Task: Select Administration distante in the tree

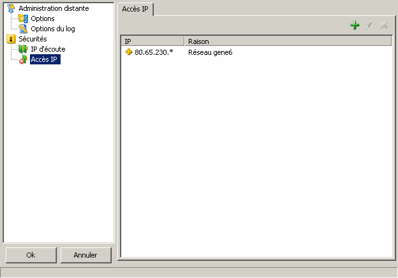Action: pos(54,8)
